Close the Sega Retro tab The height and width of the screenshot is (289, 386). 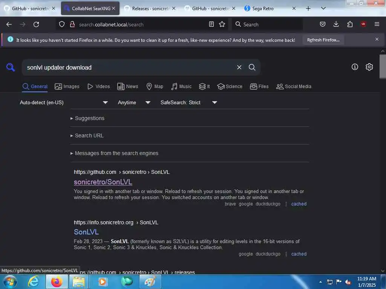point(294,9)
